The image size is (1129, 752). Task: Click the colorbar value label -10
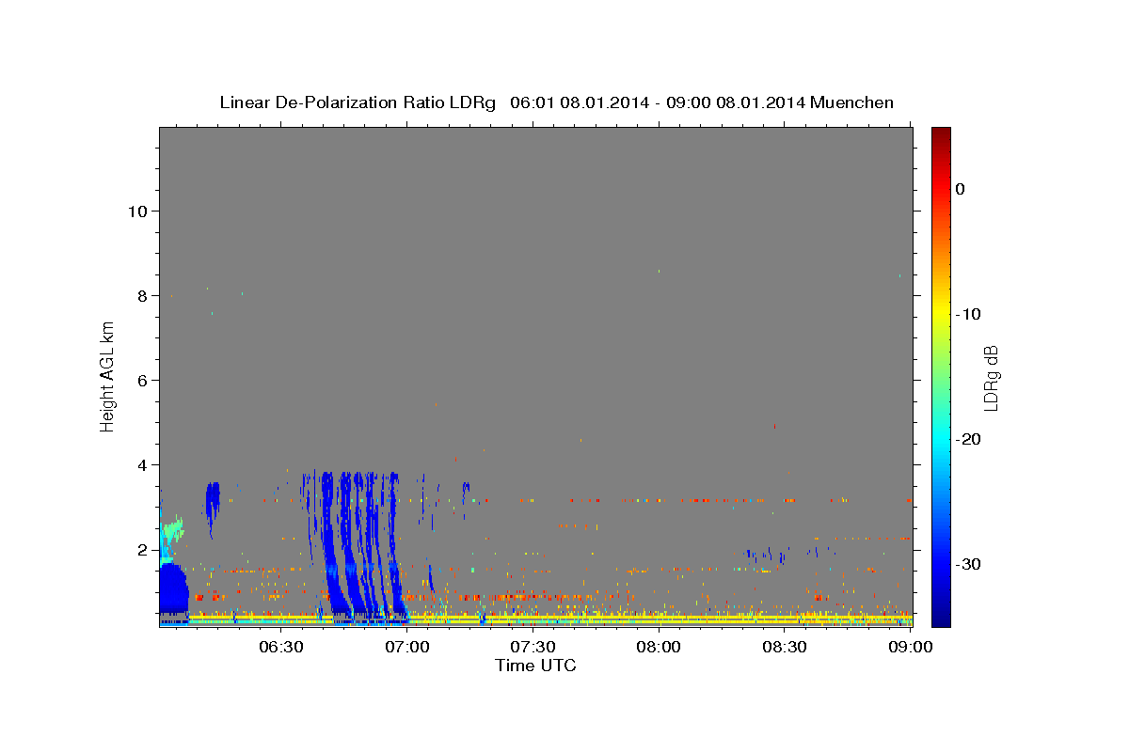[968, 314]
